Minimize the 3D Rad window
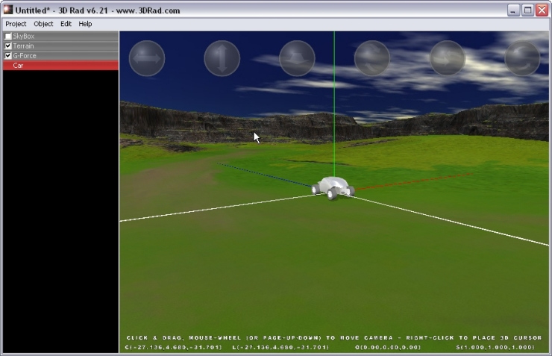 click(x=514, y=10)
